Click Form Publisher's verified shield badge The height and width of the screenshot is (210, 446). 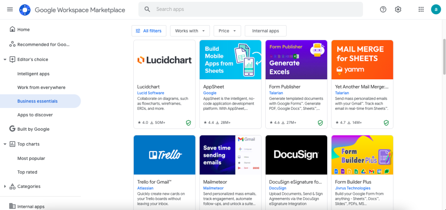pyautogui.click(x=320, y=122)
